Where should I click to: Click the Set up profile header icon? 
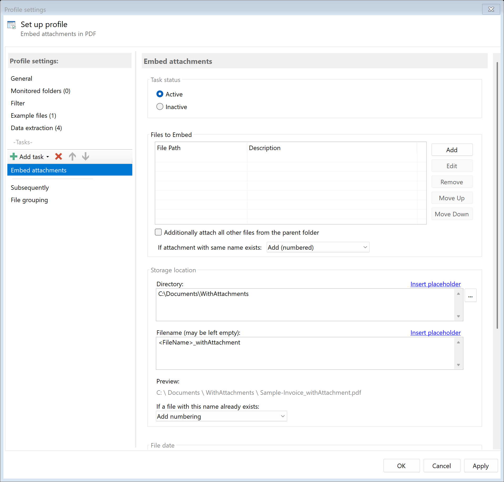(x=12, y=24)
